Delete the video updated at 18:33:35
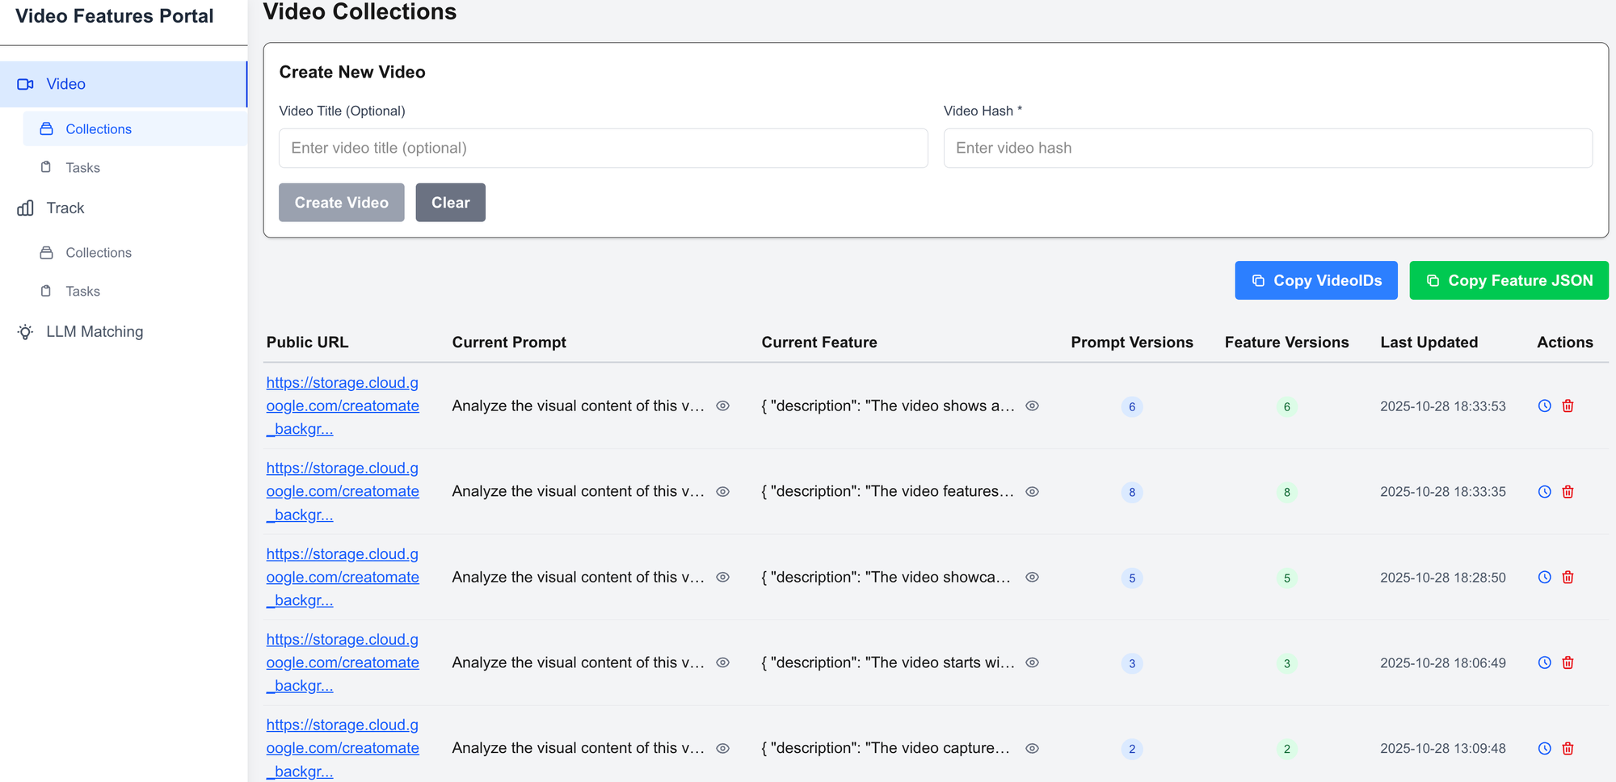 [1568, 492]
